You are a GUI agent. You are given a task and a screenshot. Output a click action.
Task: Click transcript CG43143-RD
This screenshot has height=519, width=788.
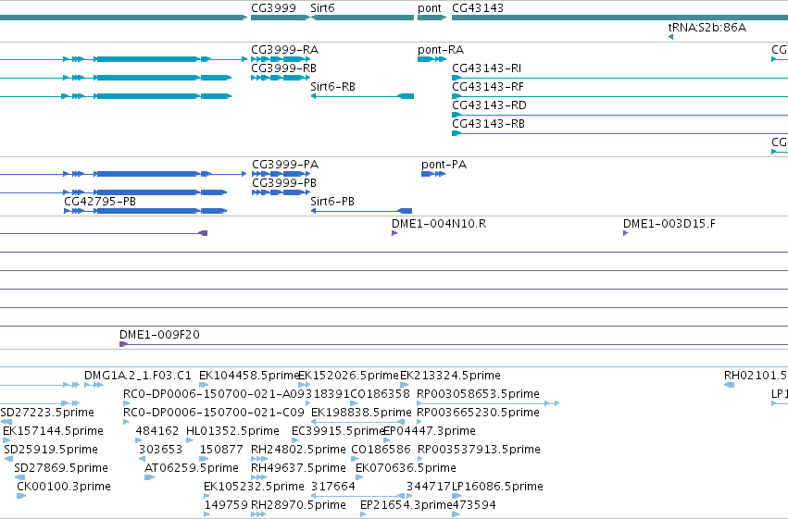coord(490,105)
